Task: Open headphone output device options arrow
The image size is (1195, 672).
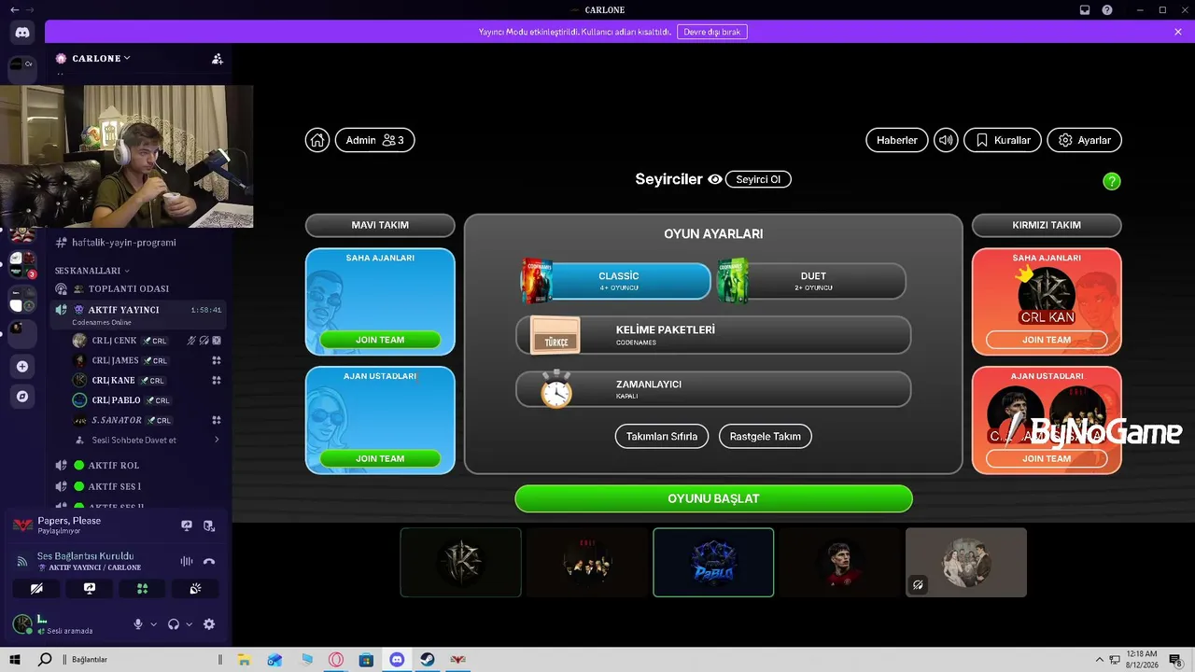Action: pyautogui.click(x=189, y=624)
